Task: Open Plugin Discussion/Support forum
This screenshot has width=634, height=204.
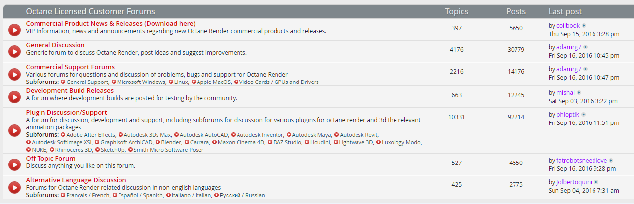Action: click(x=67, y=112)
